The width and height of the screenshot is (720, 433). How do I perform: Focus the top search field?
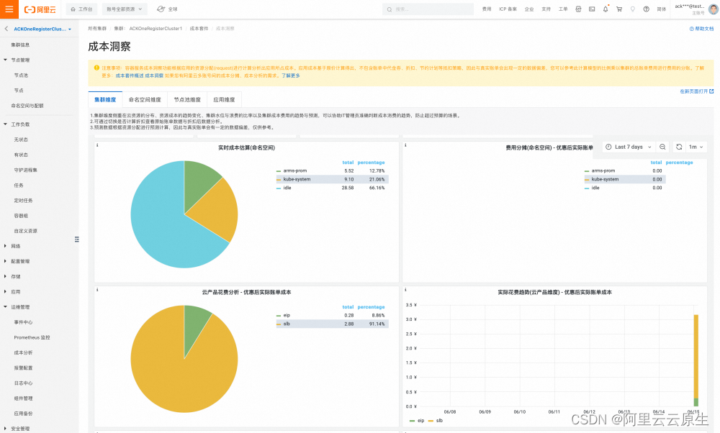428,9
